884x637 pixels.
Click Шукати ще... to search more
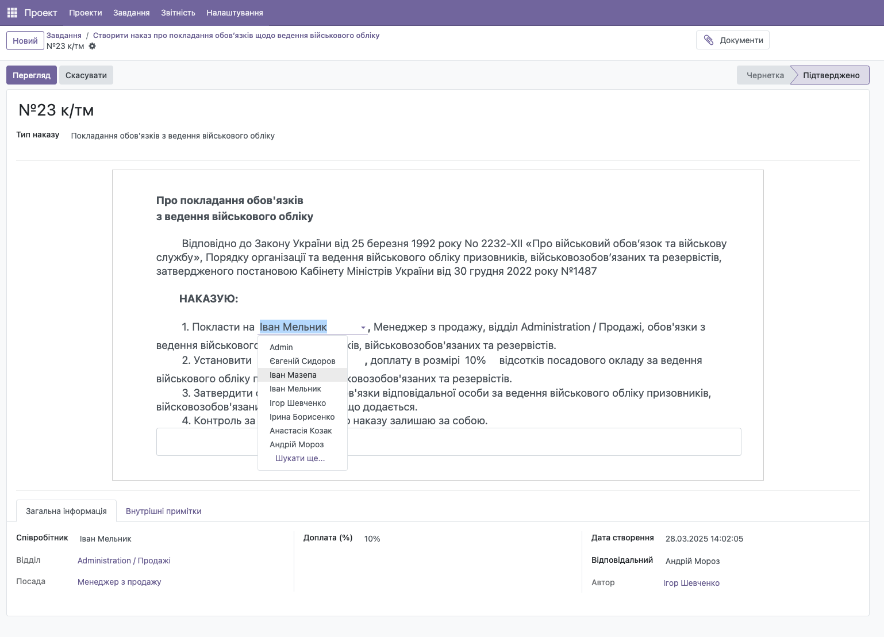302,458
